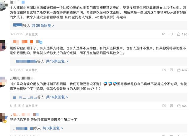The width and height of the screenshot is (189, 136).
Task: Expand 共26条回复 thread
Action: [43, 26]
